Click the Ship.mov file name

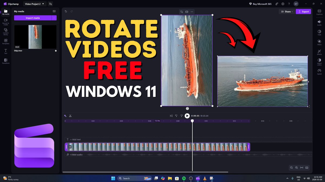[18, 51]
